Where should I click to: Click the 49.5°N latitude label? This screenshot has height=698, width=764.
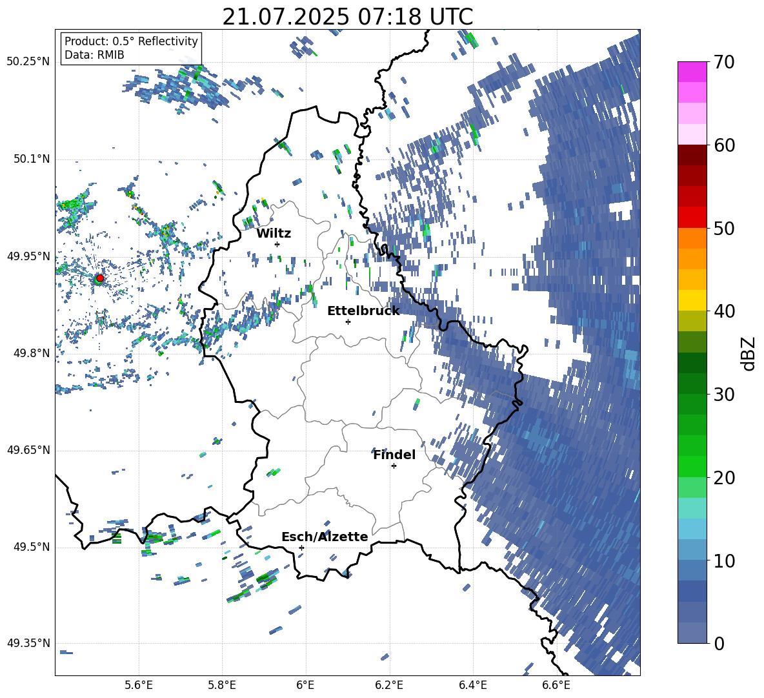(x=32, y=547)
